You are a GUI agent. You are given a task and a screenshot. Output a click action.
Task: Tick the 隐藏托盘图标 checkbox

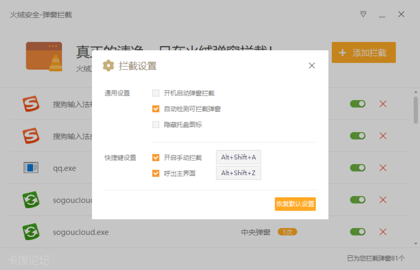pyautogui.click(x=156, y=125)
